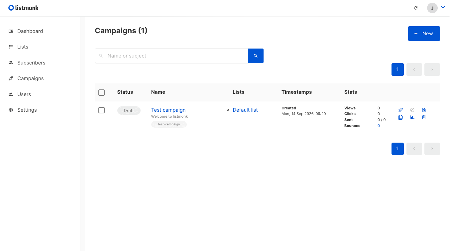The image size is (450, 251).
Task: Clone the Test campaign with the copy icon
Action: pos(400,117)
